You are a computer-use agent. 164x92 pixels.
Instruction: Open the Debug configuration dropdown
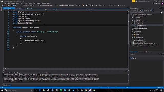pyautogui.click(x=26, y=6)
